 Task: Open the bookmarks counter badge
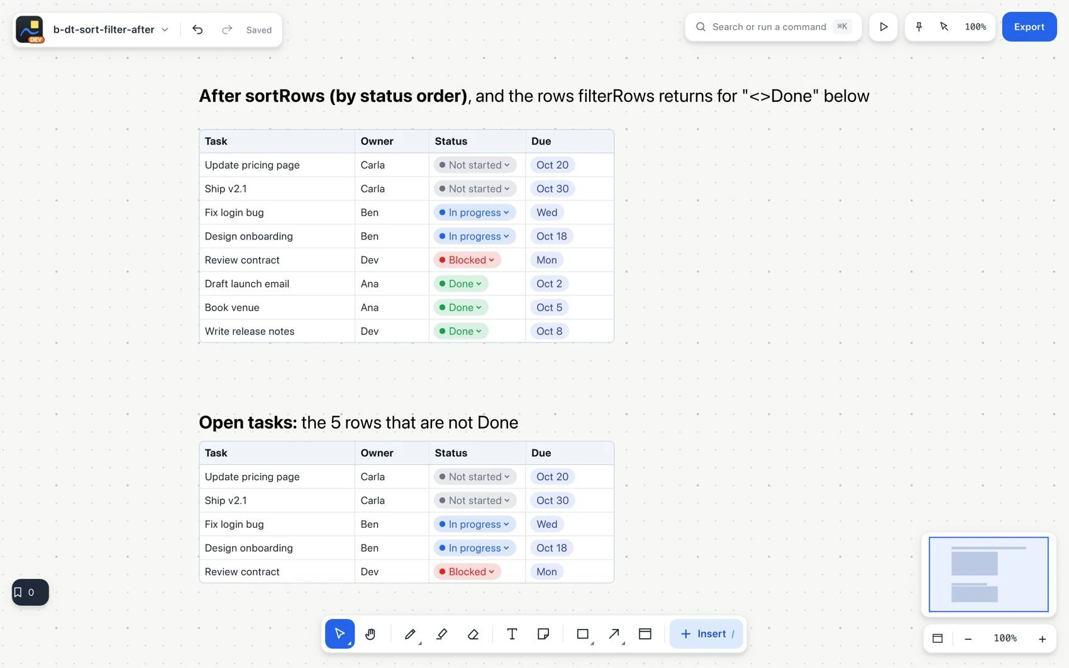[30, 592]
